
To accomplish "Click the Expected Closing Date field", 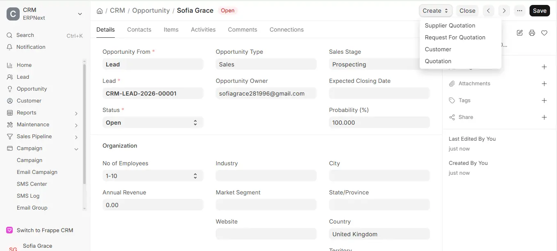I will (x=379, y=94).
